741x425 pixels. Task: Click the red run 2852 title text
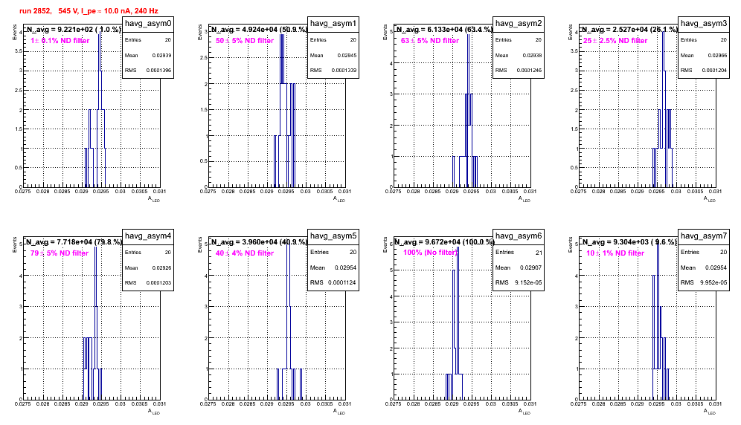click(x=89, y=11)
